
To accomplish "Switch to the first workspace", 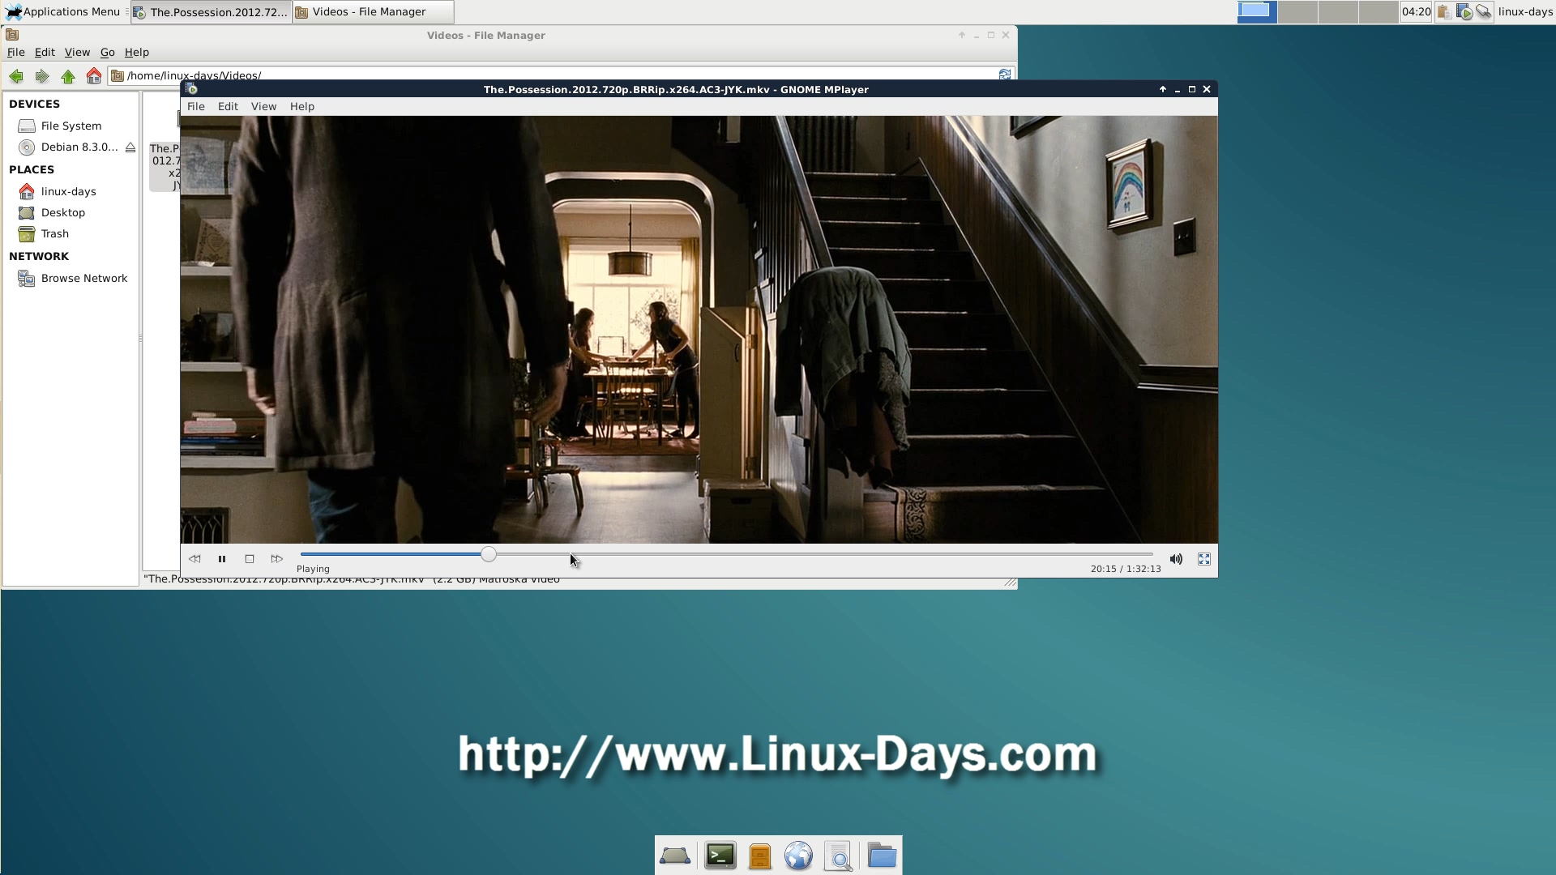I will point(1257,11).
